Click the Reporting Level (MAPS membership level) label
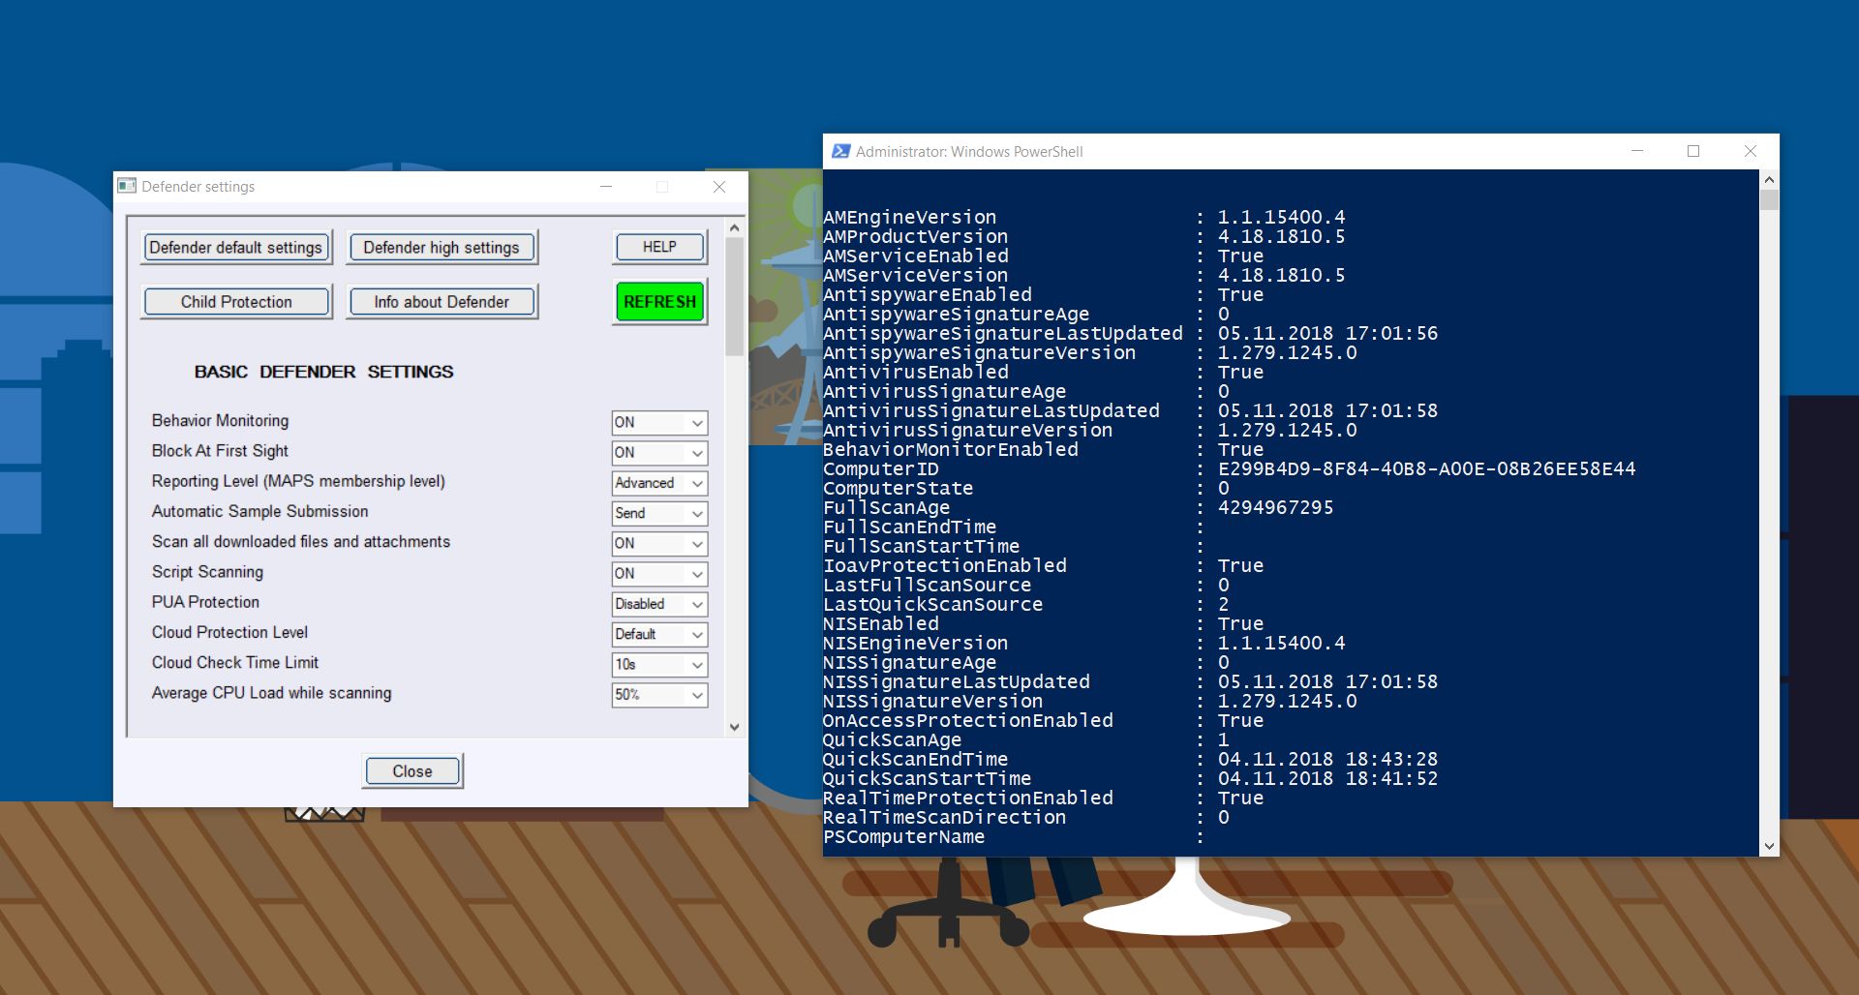Viewport: 1859px width, 995px height. (298, 481)
